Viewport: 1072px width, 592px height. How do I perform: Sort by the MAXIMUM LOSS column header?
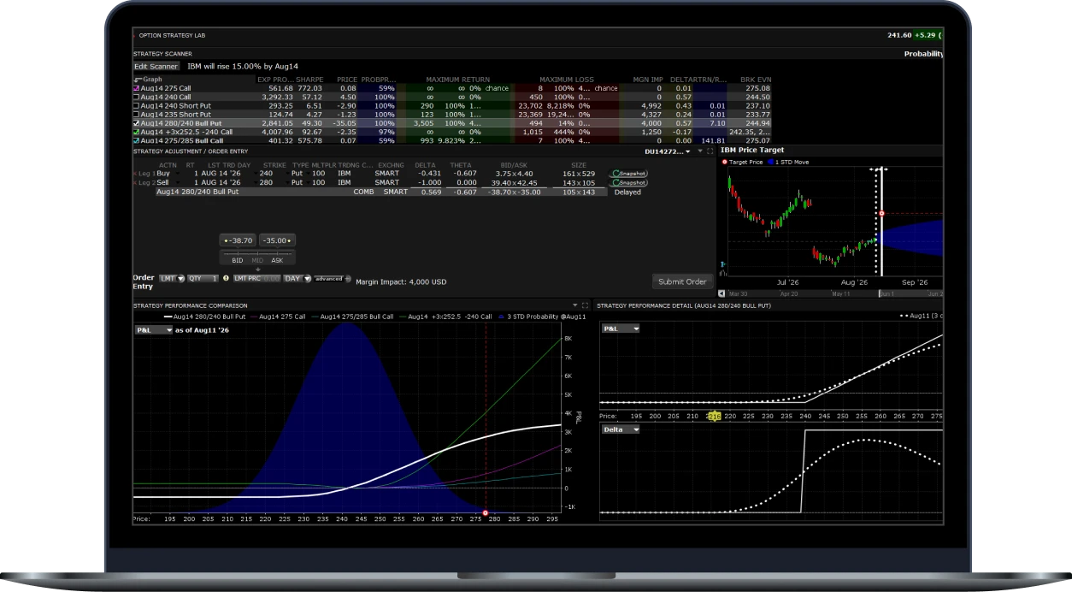pos(567,80)
